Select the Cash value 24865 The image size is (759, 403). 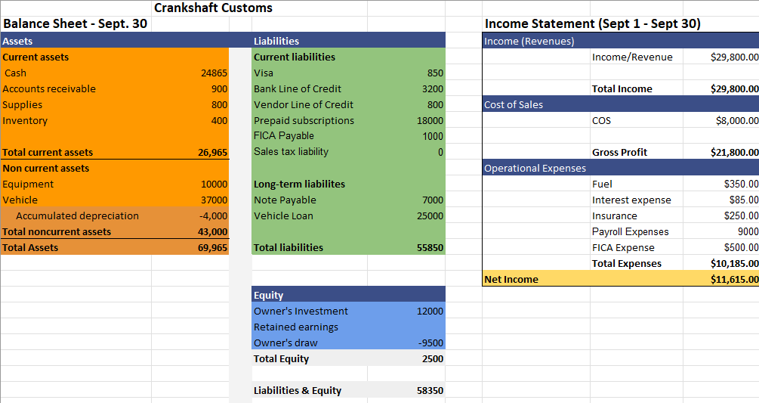point(214,73)
